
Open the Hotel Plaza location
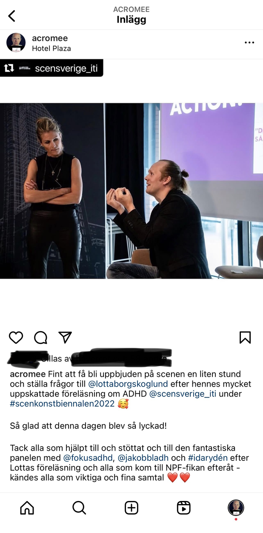point(51,48)
